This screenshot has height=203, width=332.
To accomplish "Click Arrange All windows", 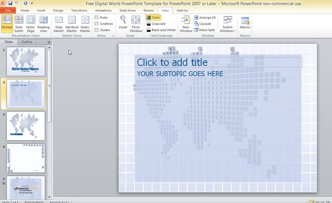I will pos(205,18).
